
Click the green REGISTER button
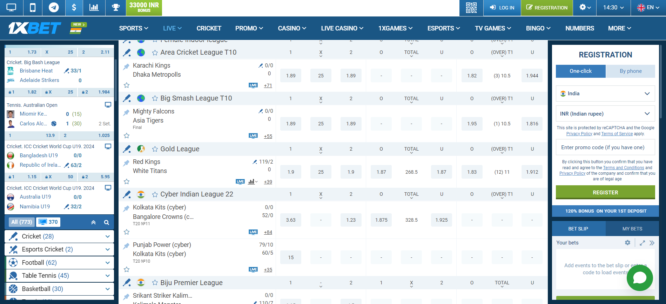[605, 192]
